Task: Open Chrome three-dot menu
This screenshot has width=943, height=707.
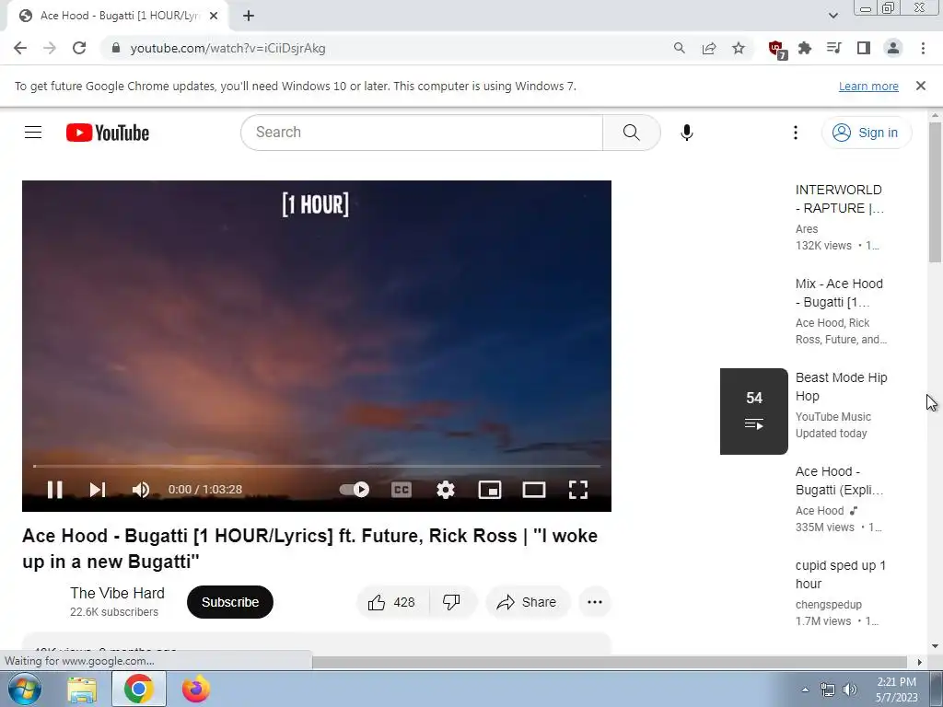Action: click(923, 48)
